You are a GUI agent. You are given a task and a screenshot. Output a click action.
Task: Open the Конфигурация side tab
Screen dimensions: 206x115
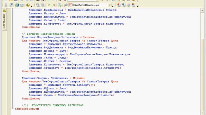coord(4,19)
